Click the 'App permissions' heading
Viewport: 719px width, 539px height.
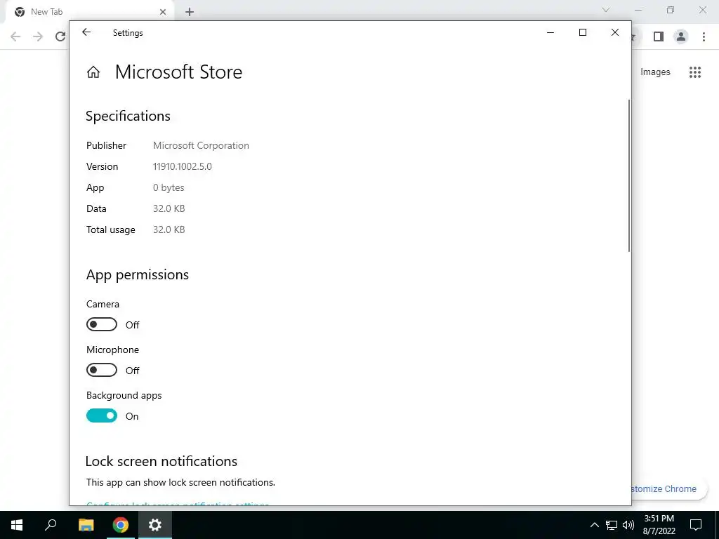point(138,274)
